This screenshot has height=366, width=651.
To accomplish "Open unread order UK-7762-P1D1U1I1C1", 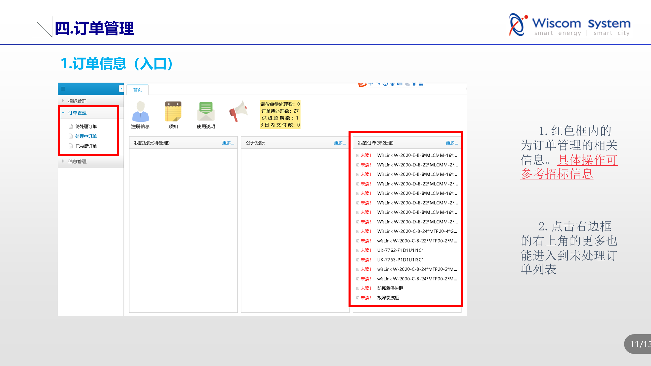I will pyautogui.click(x=400, y=250).
